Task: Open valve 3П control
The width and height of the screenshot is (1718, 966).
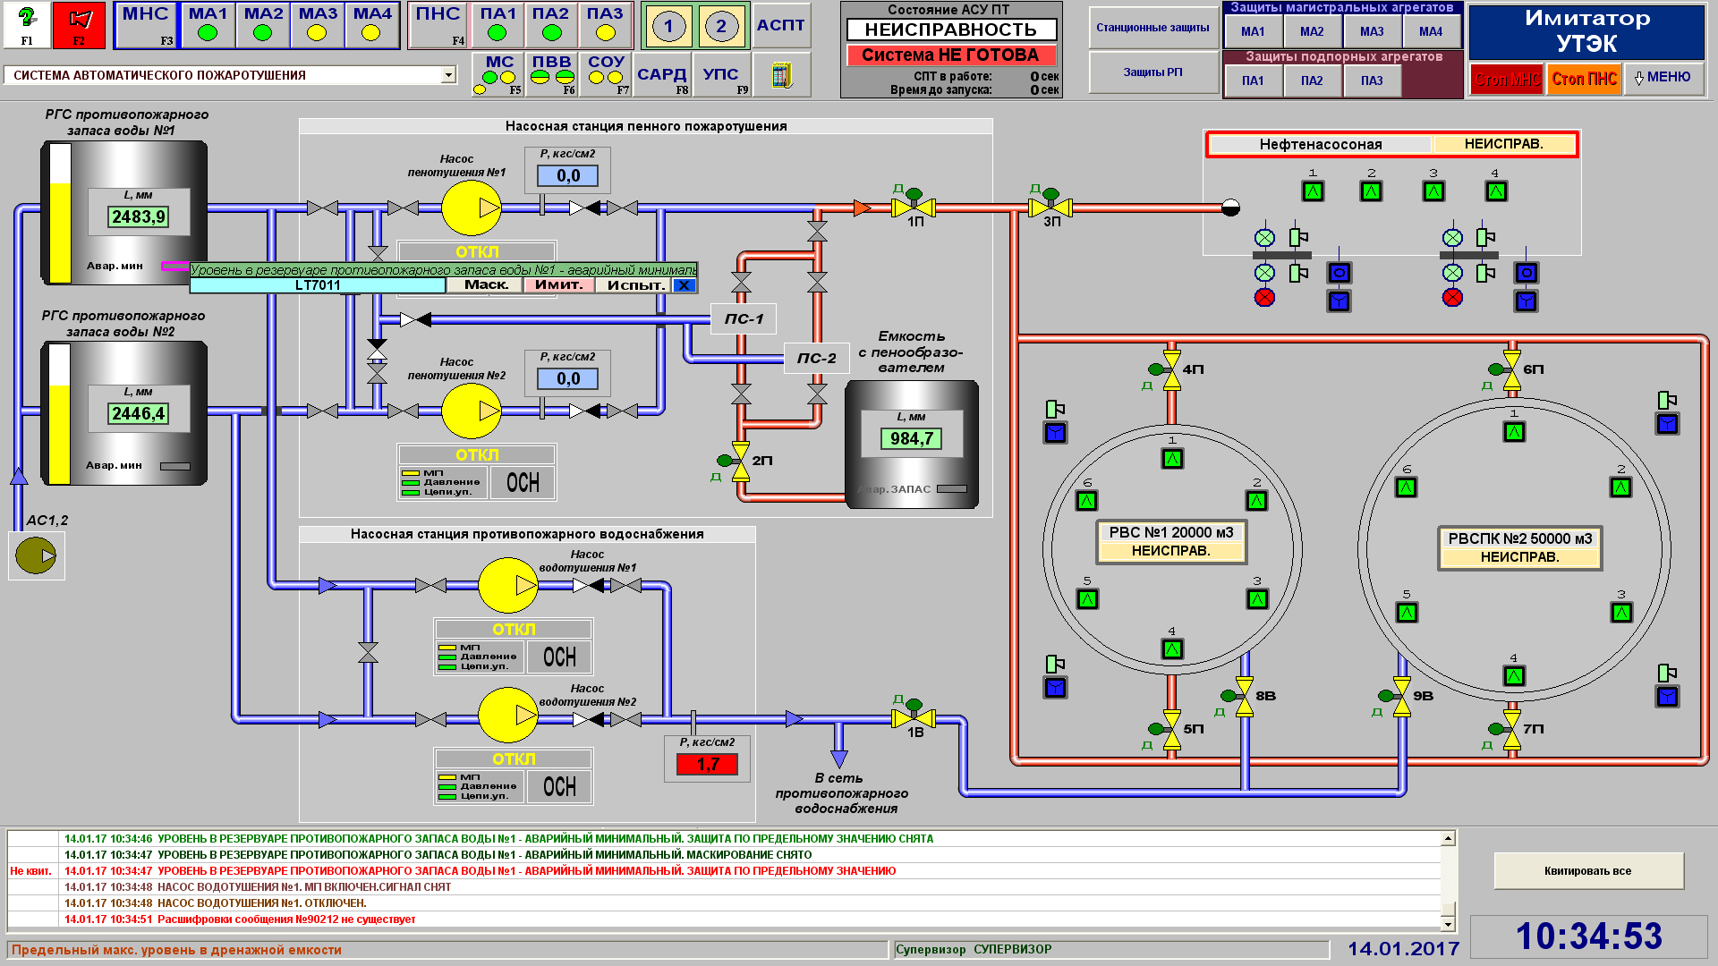Action: (x=1050, y=205)
